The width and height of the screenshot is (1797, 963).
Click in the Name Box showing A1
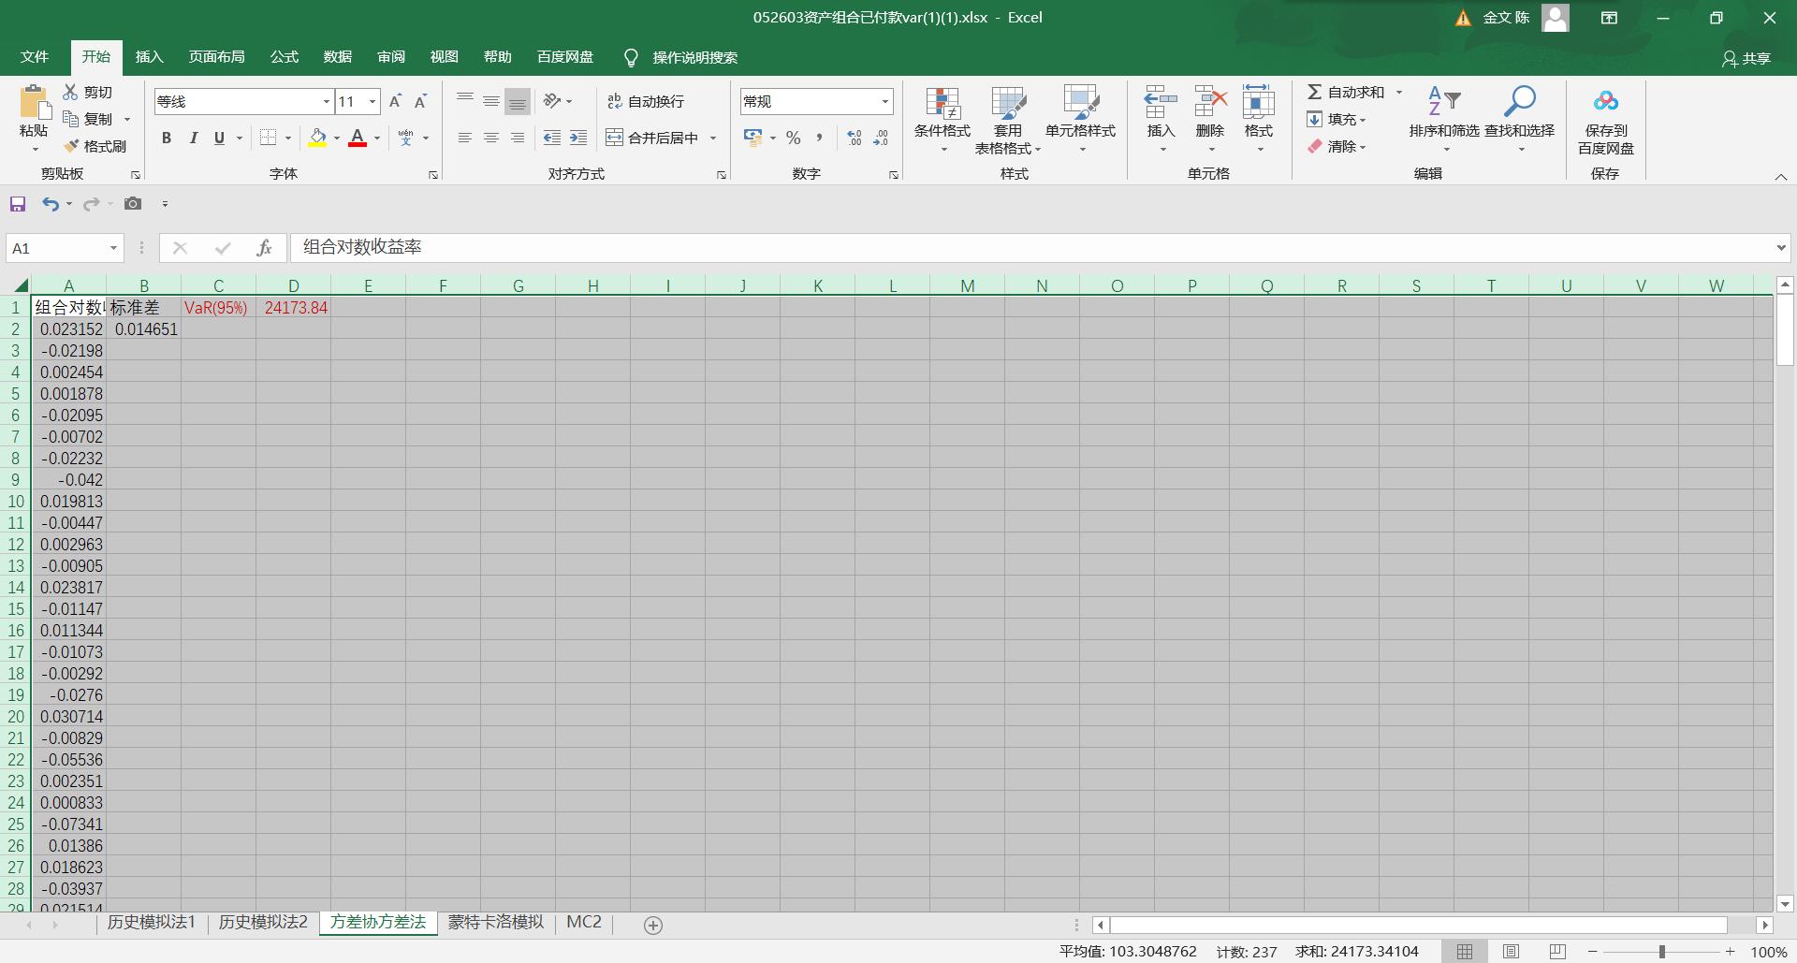click(x=58, y=248)
